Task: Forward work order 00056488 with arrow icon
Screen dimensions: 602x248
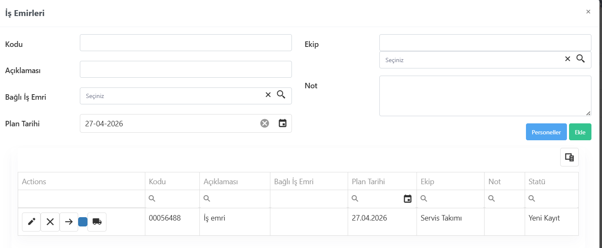Action: pyautogui.click(x=69, y=222)
